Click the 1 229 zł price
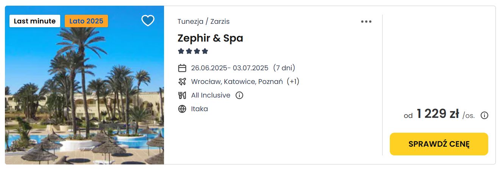500x169 pixels. [438, 114]
